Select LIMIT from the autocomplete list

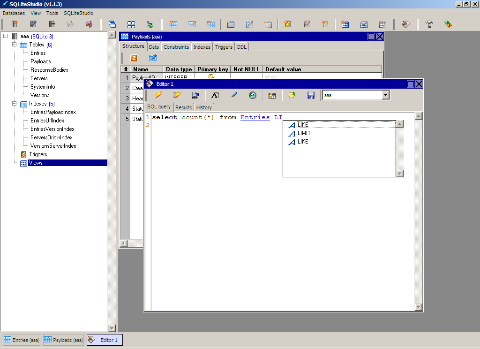pyautogui.click(x=304, y=133)
